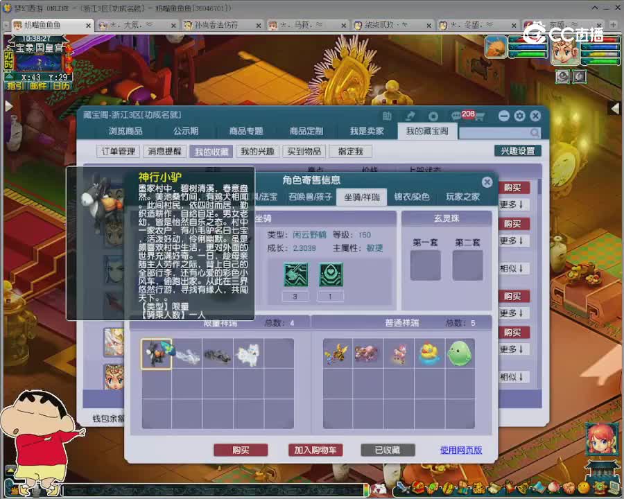Viewport: 624px width, 499px height.
Task: Switch to the 孙尚香法伤符 character window tab
Action: point(223,25)
